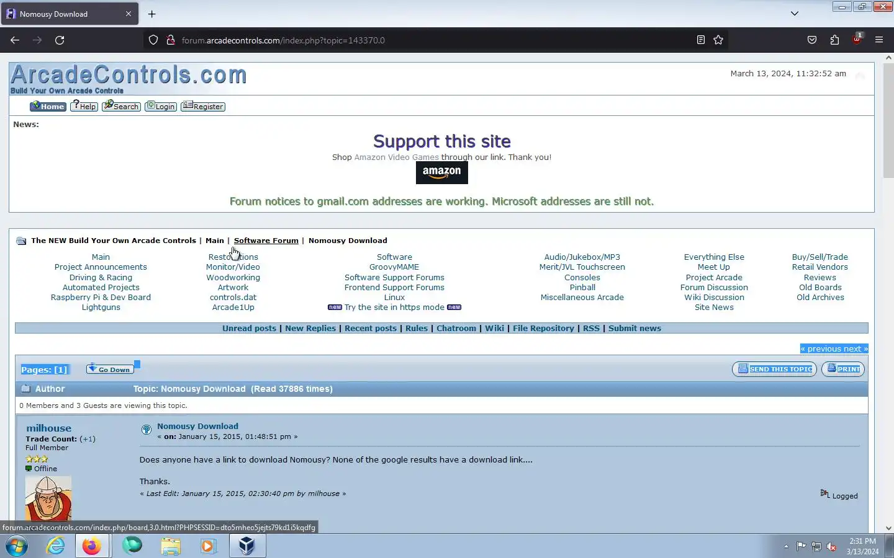Open Monitor/Video board link

(233, 267)
